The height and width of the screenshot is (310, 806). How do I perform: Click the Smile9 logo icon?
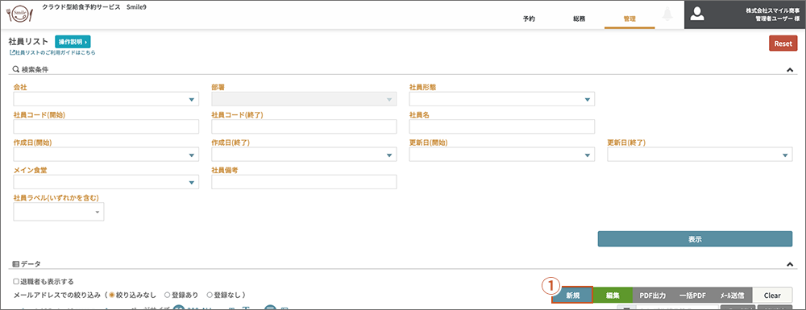tap(21, 14)
